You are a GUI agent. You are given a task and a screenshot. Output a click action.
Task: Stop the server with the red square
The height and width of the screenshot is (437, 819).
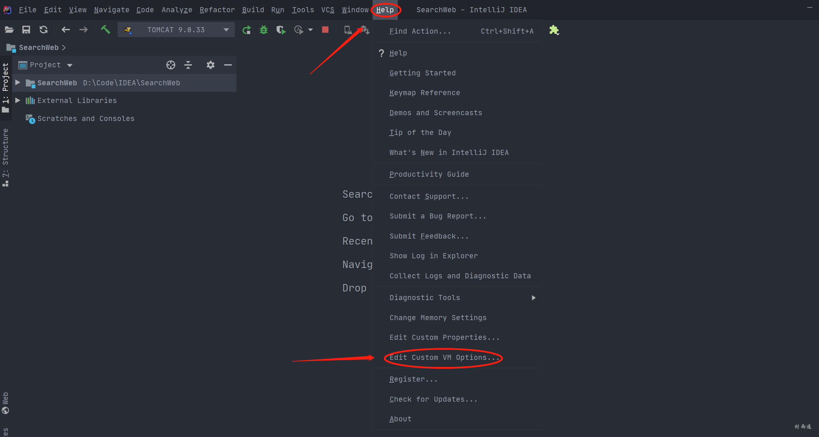325,30
